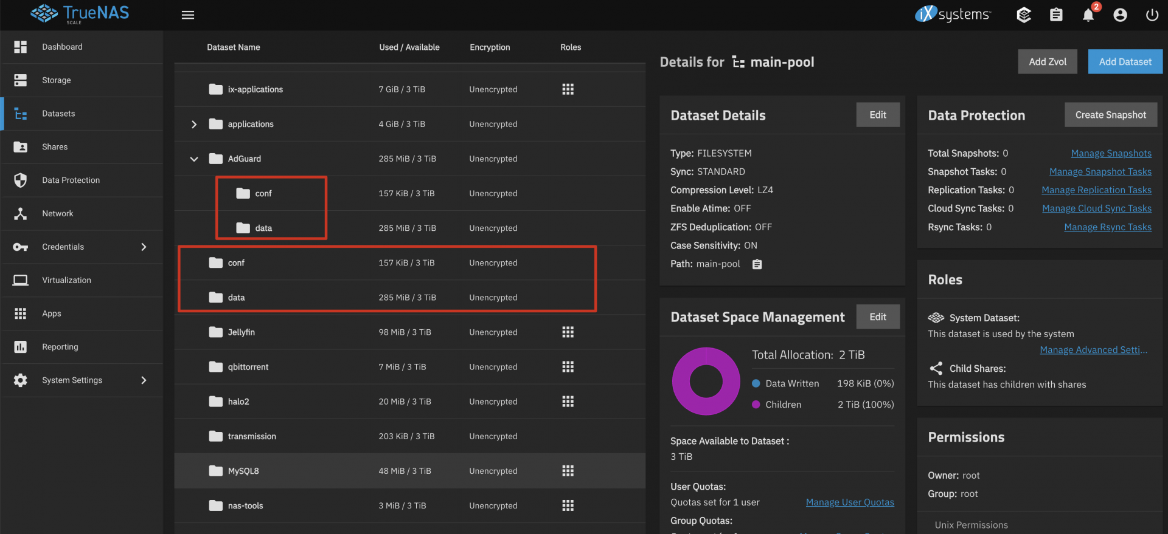Screen dimensions: 1168x534
Task: Select the MySQL8 dataset row
Action: pos(410,471)
